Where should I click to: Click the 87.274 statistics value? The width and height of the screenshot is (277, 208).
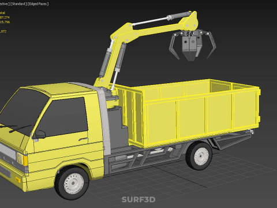[5, 17]
